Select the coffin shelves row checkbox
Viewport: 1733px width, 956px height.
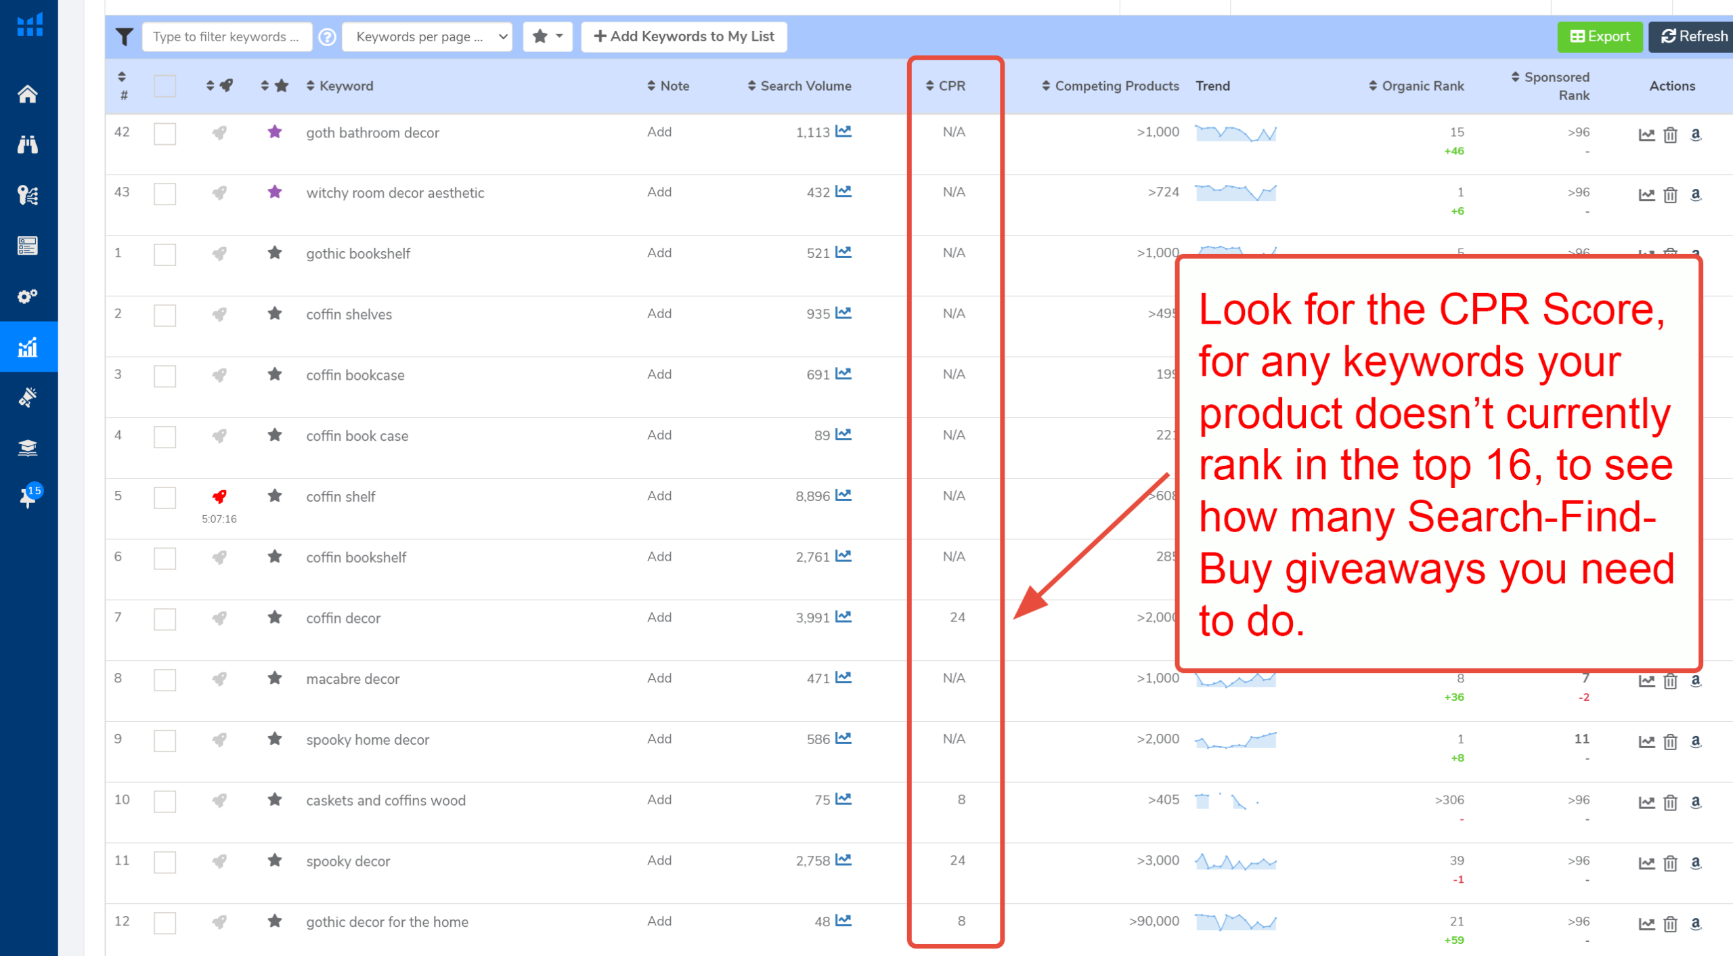pos(164,315)
